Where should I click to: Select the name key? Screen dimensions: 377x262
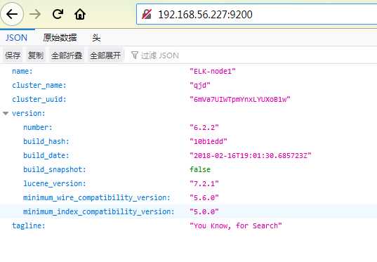click(22, 71)
